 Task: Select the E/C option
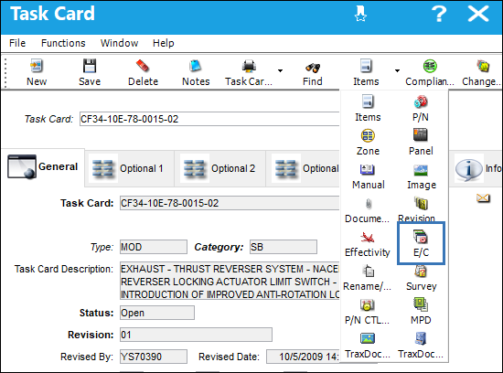pyautogui.click(x=421, y=243)
